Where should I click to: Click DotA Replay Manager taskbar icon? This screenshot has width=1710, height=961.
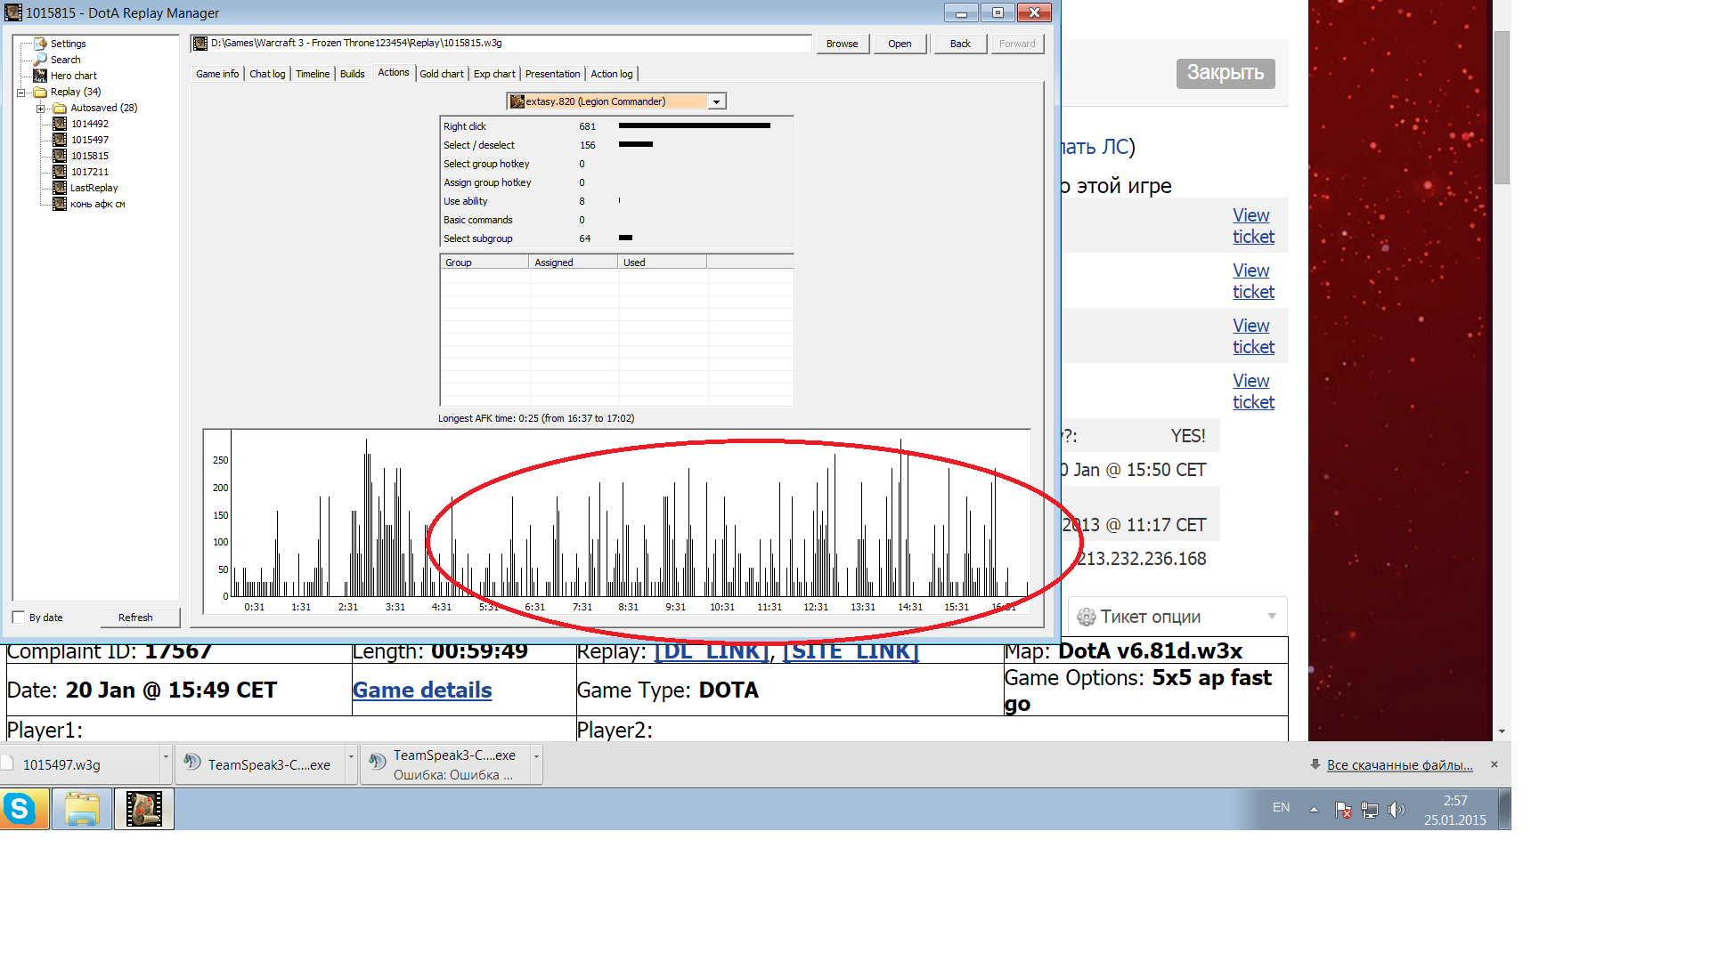point(144,809)
